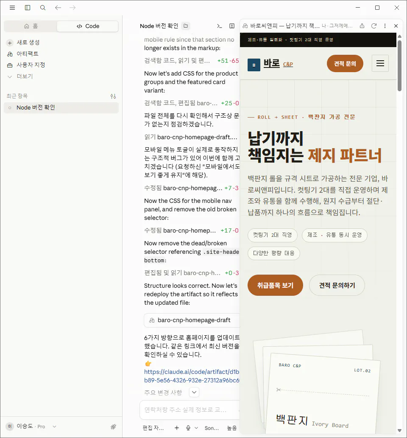The image size is (407, 438).
Task: Click the 다양한 평량 대응 tag
Action: [273, 253]
